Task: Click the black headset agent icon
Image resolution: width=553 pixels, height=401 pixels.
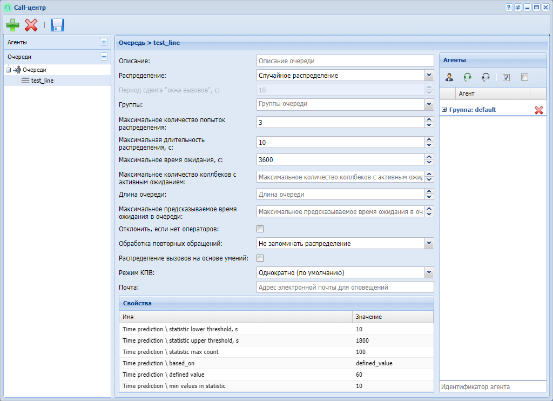Action: coord(486,77)
